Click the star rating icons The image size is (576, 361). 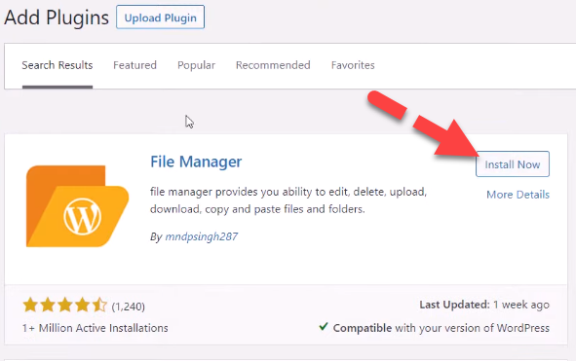coord(64,306)
